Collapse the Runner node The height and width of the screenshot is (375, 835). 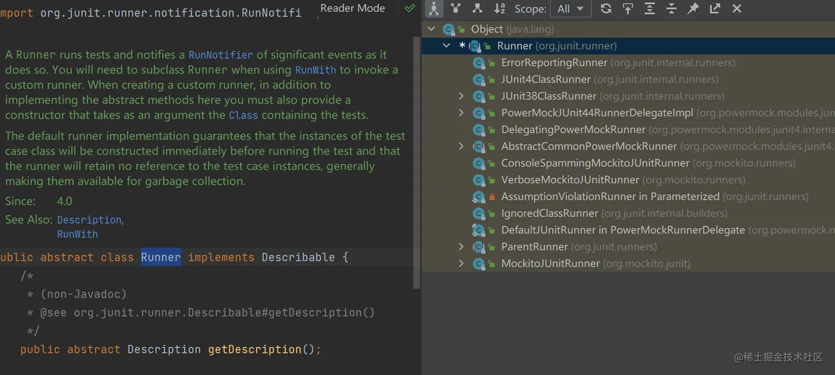(446, 46)
